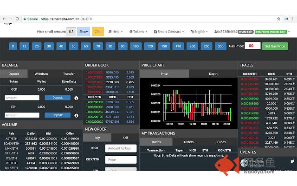Click the green padlock Secure icon
297x186 pixels.
(25, 19)
